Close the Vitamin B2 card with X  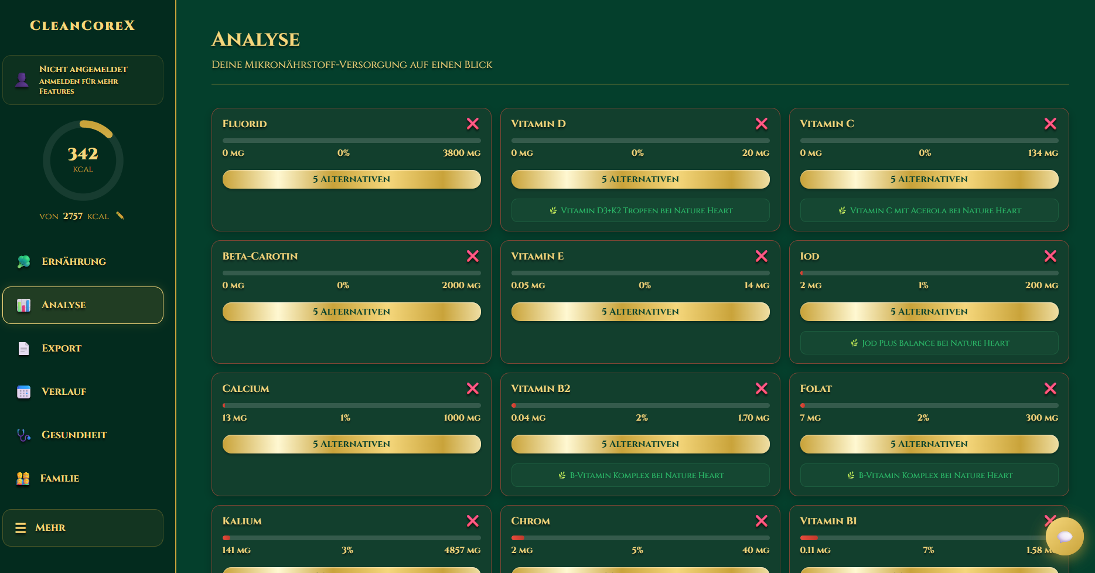[762, 388]
